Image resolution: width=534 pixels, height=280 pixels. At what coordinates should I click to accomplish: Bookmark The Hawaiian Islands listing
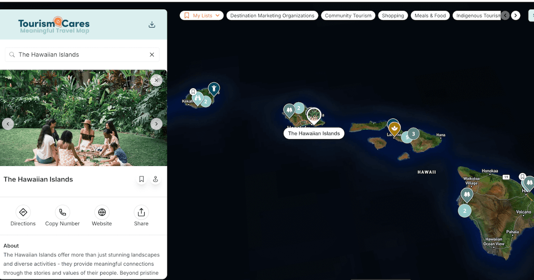pos(142,179)
